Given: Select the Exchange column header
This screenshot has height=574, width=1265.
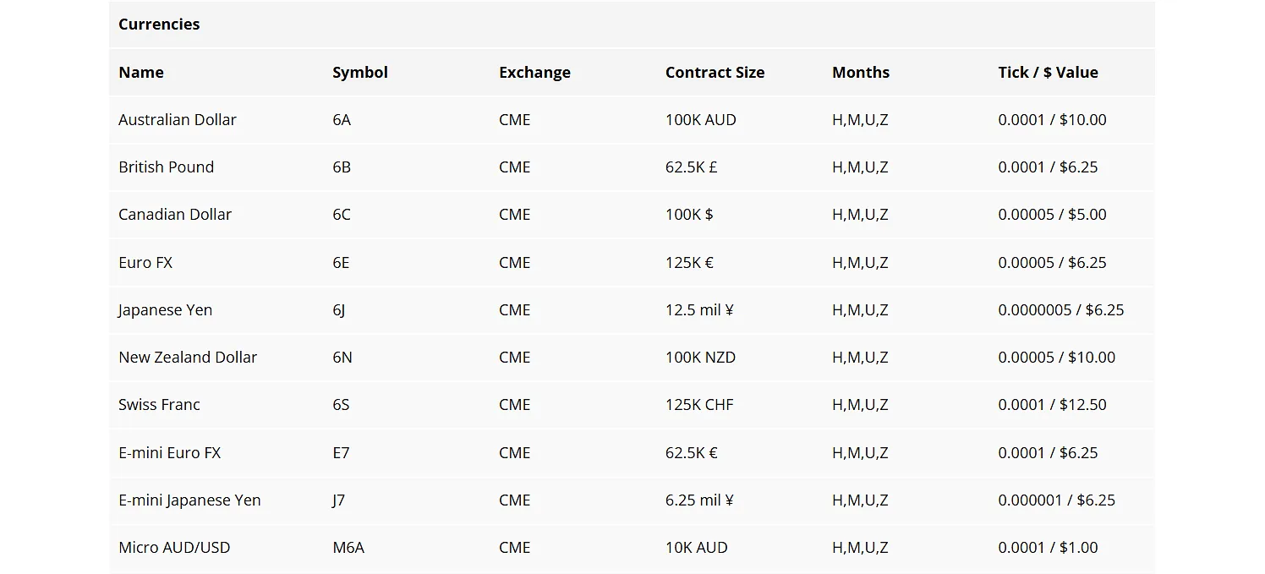Looking at the screenshot, I should 534,73.
